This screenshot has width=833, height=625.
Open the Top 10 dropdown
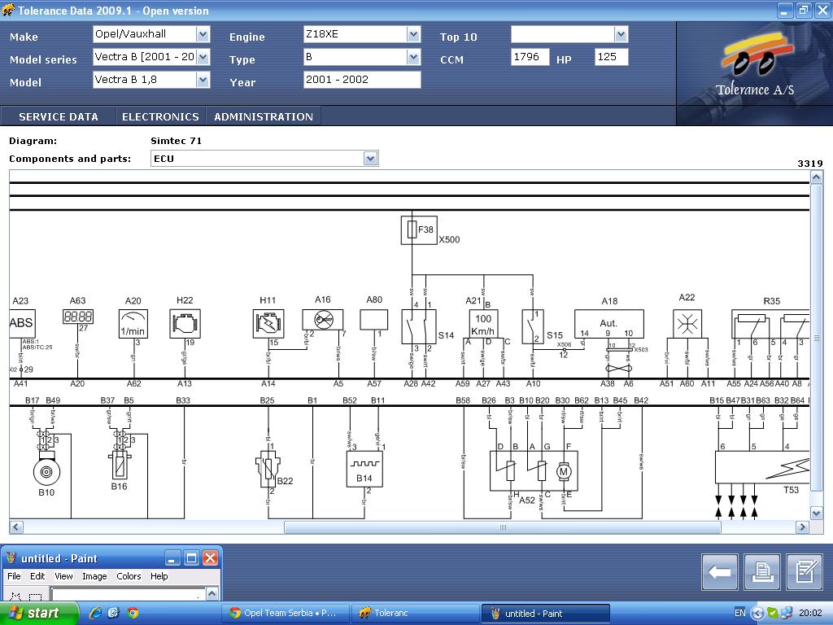pyautogui.click(x=621, y=34)
